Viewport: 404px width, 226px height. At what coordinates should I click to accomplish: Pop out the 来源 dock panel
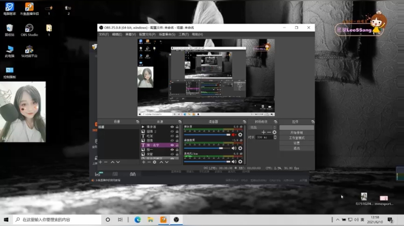pos(180,122)
